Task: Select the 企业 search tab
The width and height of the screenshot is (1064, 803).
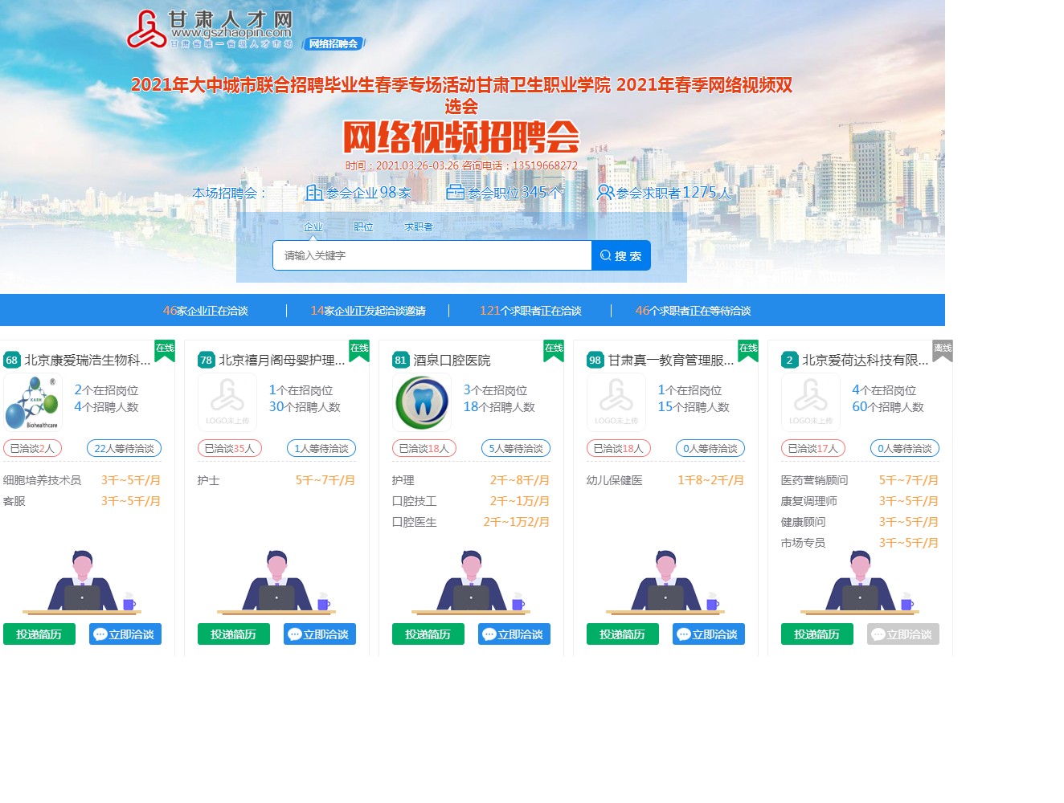Action: tap(313, 227)
